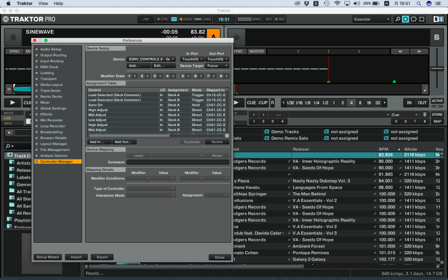The width and height of the screenshot is (448, 280).
Task: Click the assignment table horizontal scrollbar
Action: [129, 136]
